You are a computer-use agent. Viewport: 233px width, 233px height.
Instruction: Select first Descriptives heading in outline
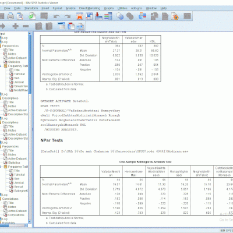point(10,98)
